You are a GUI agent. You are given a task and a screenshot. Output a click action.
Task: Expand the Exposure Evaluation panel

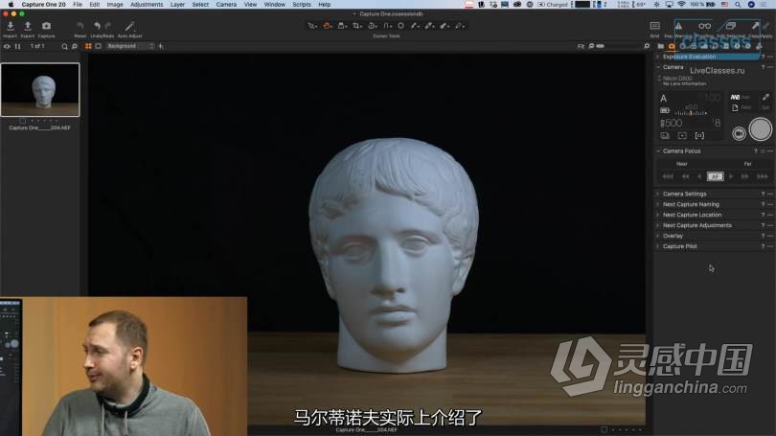(658, 57)
